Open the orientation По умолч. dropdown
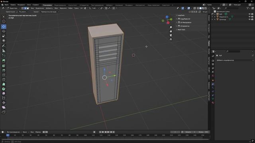The height and width of the screenshot is (143, 255). point(22,12)
